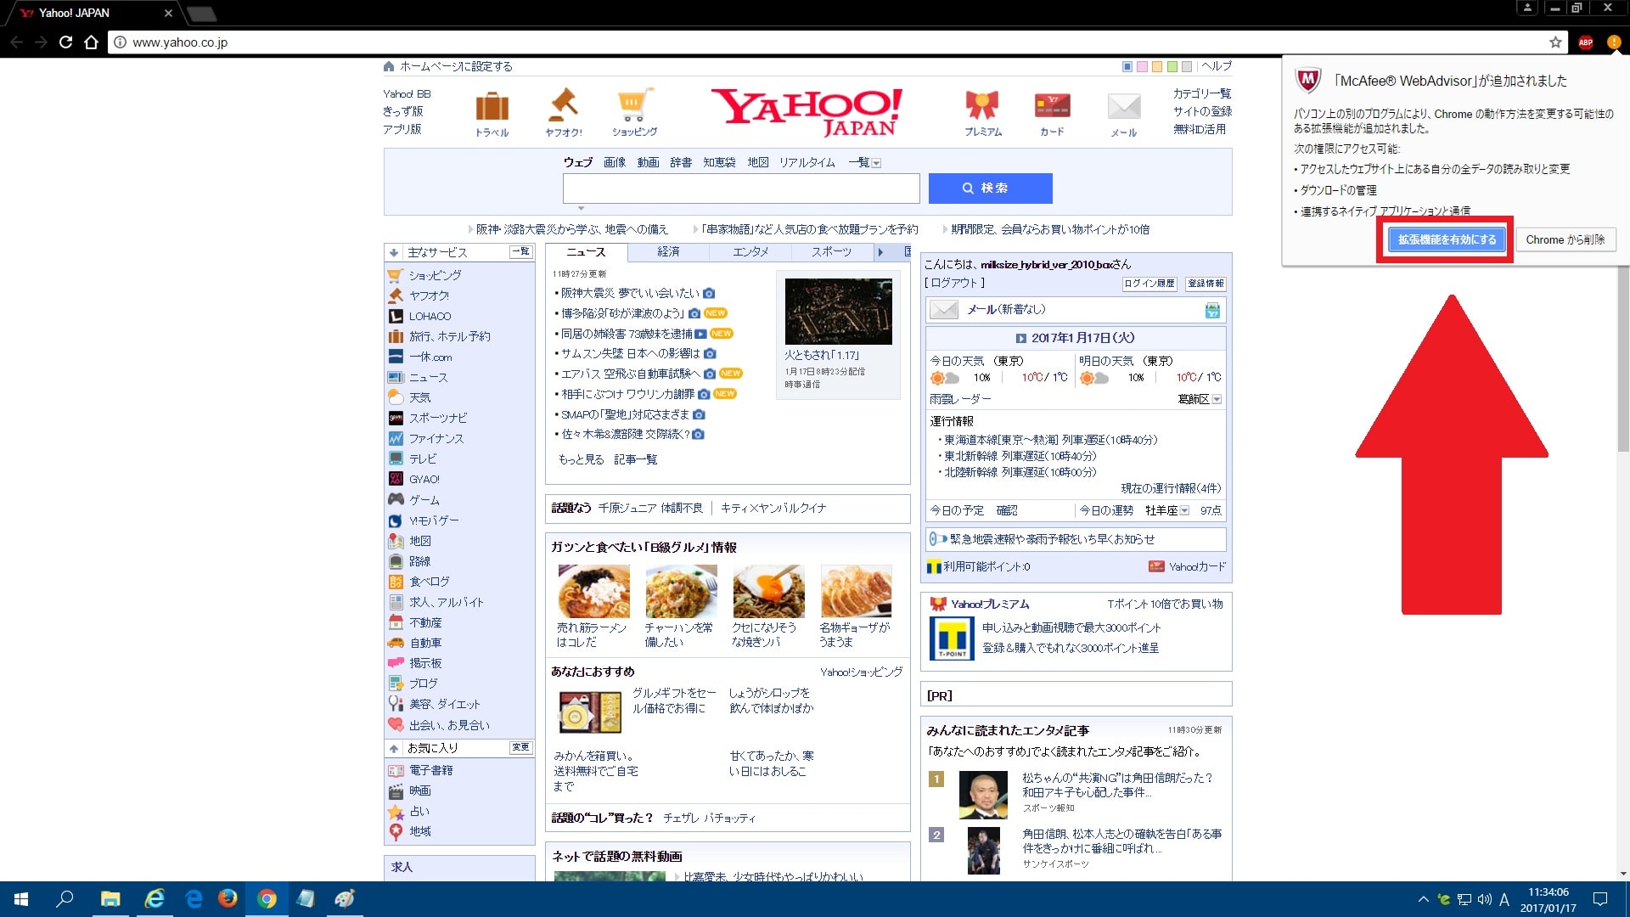Open 食べログ in the sidebar
1630x917 pixels.
429,582
